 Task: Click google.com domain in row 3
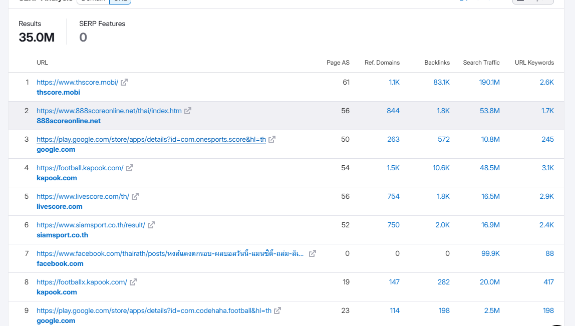tap(56, 150)
